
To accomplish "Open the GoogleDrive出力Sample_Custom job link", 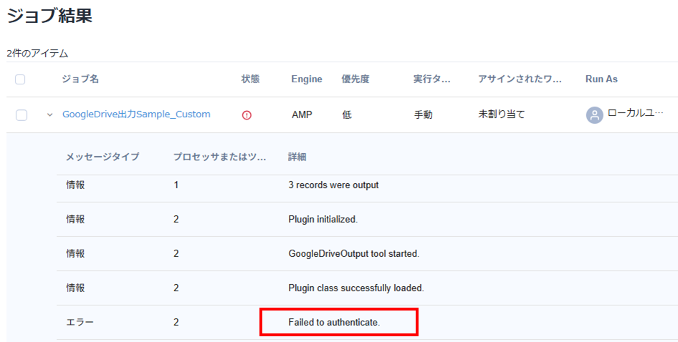I will [136, 114].
